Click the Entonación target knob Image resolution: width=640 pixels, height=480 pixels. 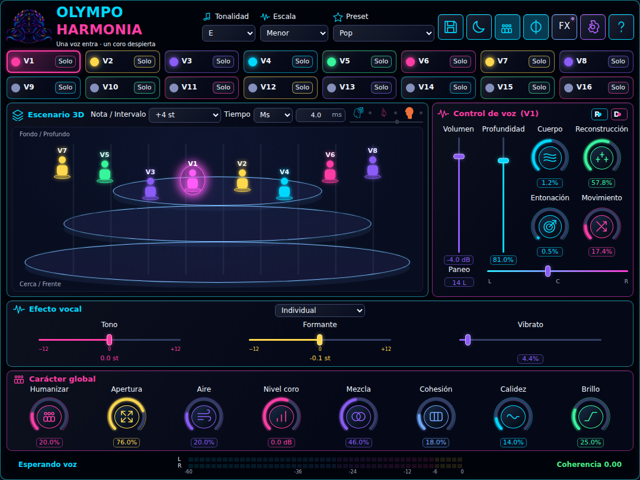coord(549,226)
